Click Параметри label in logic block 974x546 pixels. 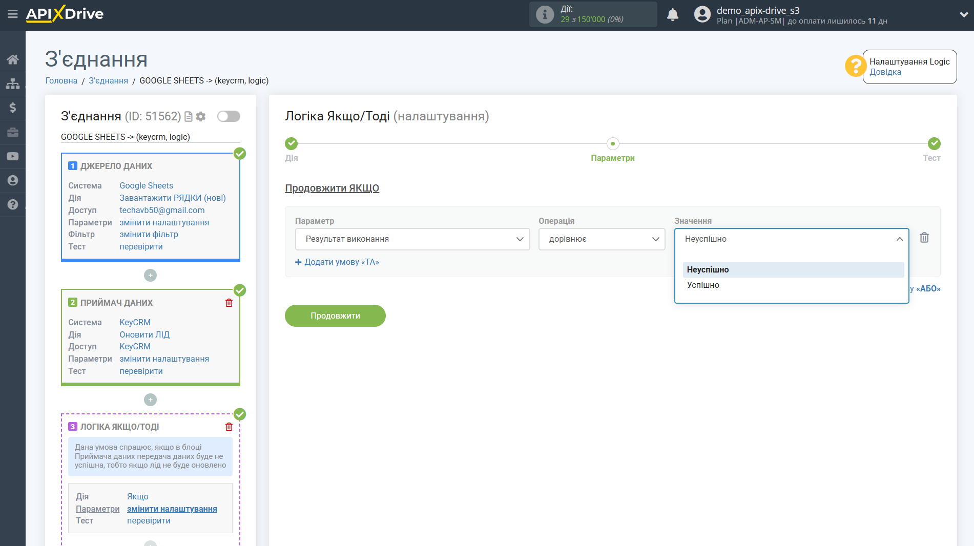click(97, 509)
